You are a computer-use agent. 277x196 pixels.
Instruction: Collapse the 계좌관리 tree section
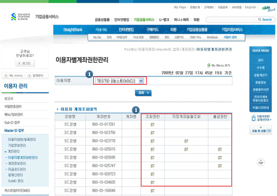coord(5,152)
